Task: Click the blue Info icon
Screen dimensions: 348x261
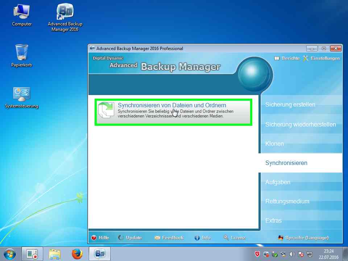Action: (197, 238)
